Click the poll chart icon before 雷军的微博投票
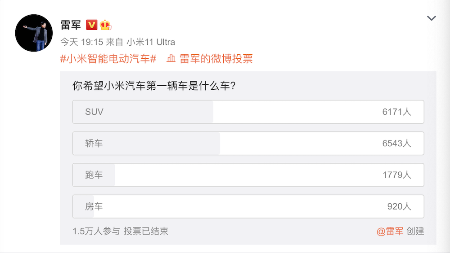Viewport: 450px width, 253px height. (171, 59)
